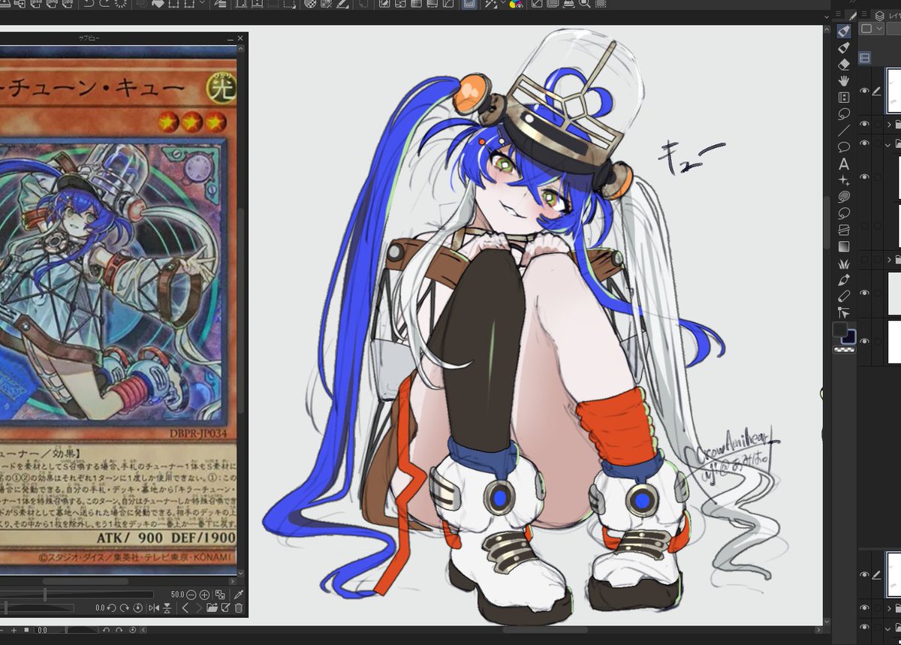Rotate main canvas left in bottom bar
The width and height of the screenshot is (901, 645).
pos(107,630)
